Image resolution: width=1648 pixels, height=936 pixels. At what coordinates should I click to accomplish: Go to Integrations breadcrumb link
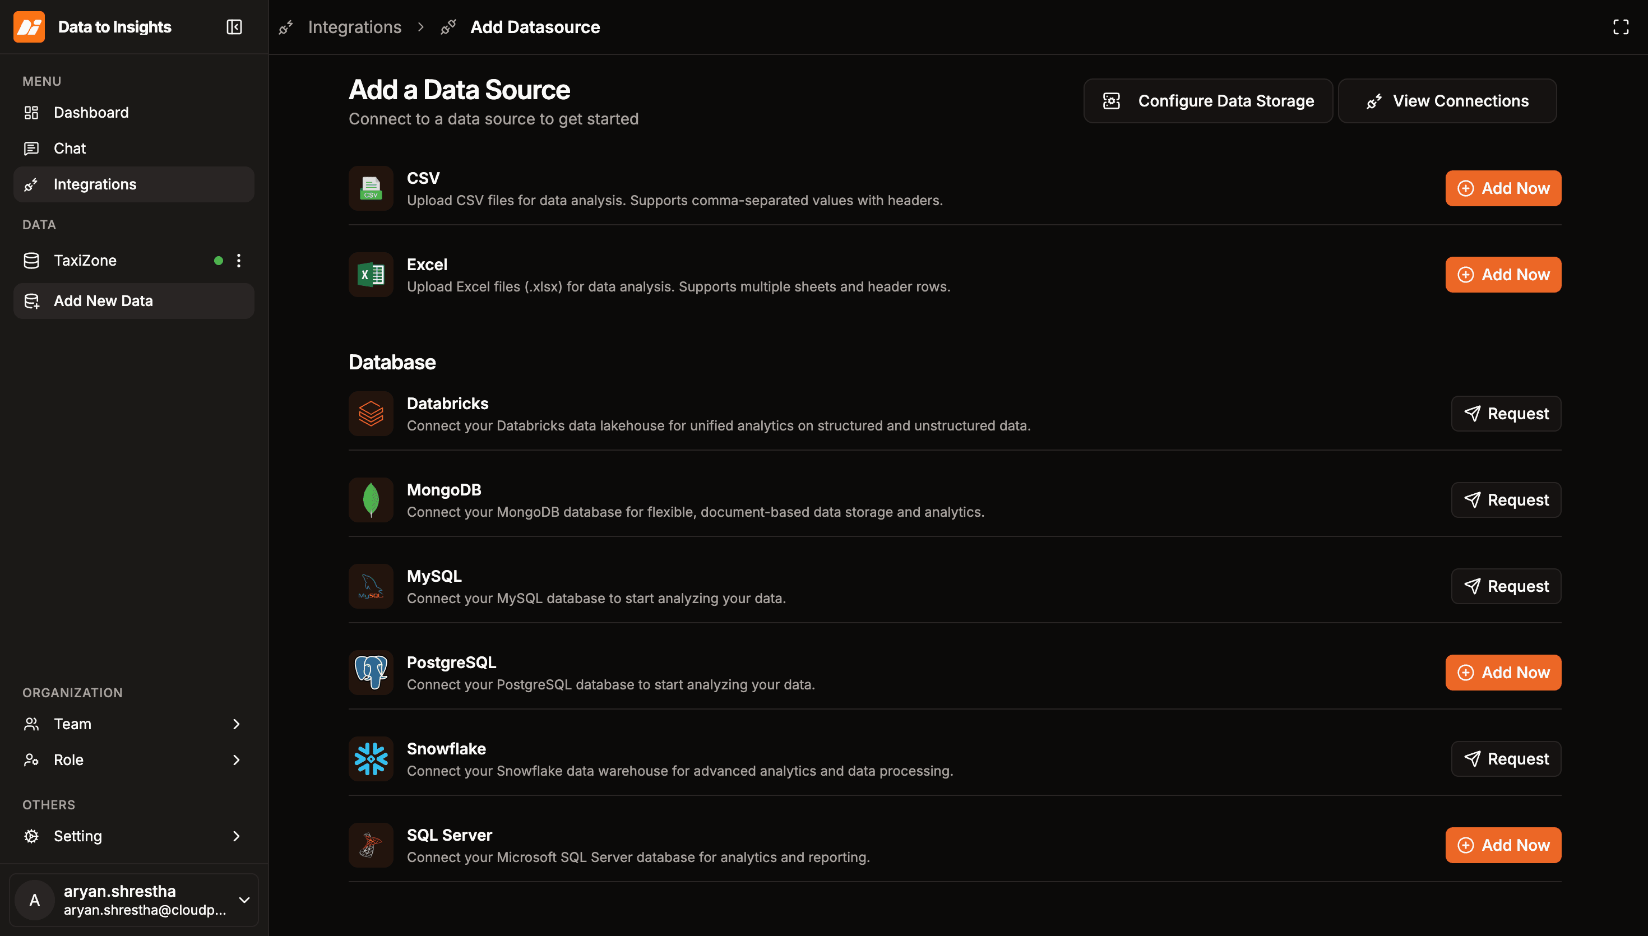(355, 27)
